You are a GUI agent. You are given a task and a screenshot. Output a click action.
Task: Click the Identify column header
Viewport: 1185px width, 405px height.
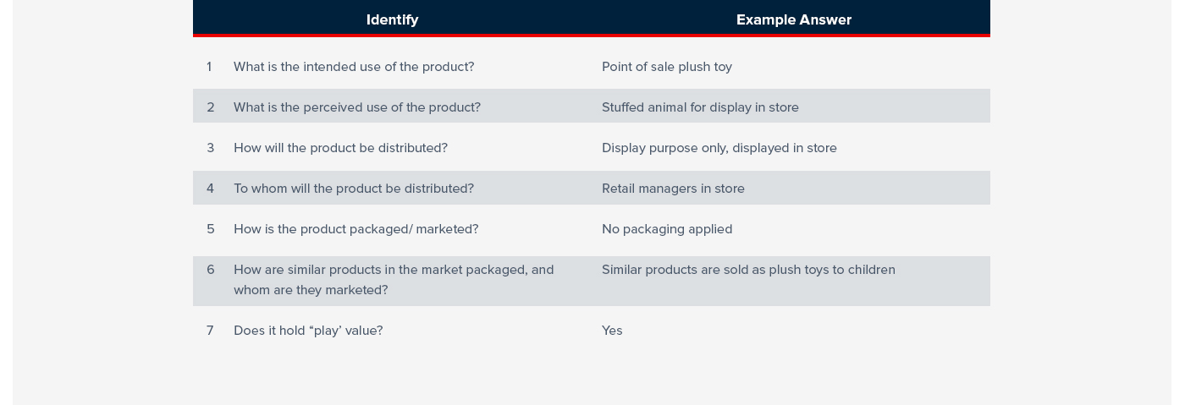coord(392,19)
